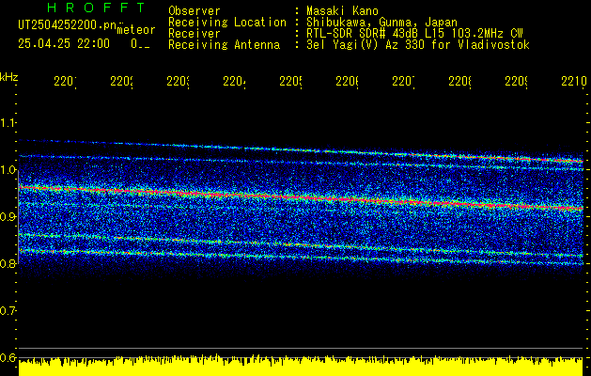
Task: Click the 'Receiving Location' label
Action: click(227, 22)
